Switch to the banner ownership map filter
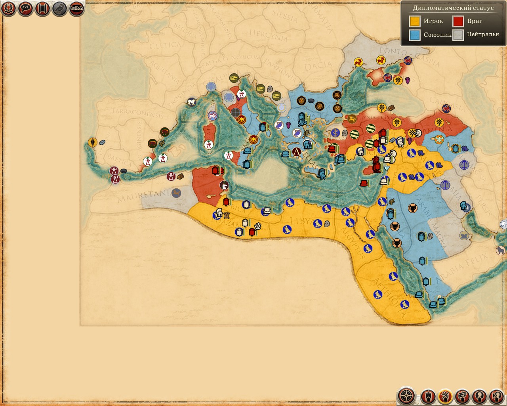The height and width of the screenshot is (406, 507). (x=428, y=396)
